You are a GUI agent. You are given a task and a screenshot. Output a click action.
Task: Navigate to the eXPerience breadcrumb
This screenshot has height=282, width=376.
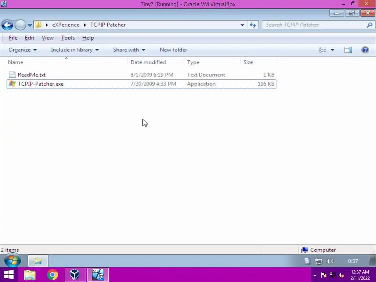(x=66, y=25)
